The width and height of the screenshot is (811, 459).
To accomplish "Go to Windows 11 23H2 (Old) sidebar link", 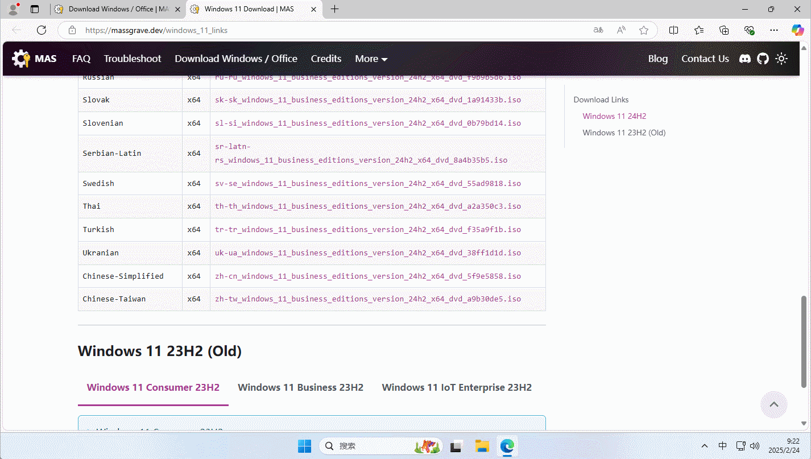I will pos(624,133).
